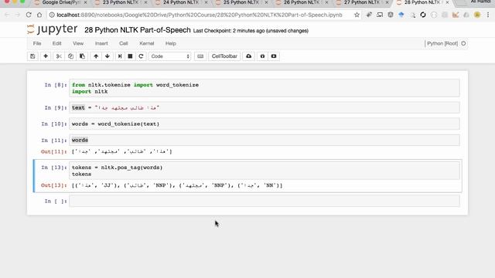Viewport: 495px width, 278px height.
Task: Open the Insert menu
Action: pyautogui.click(x=101, y=43)
